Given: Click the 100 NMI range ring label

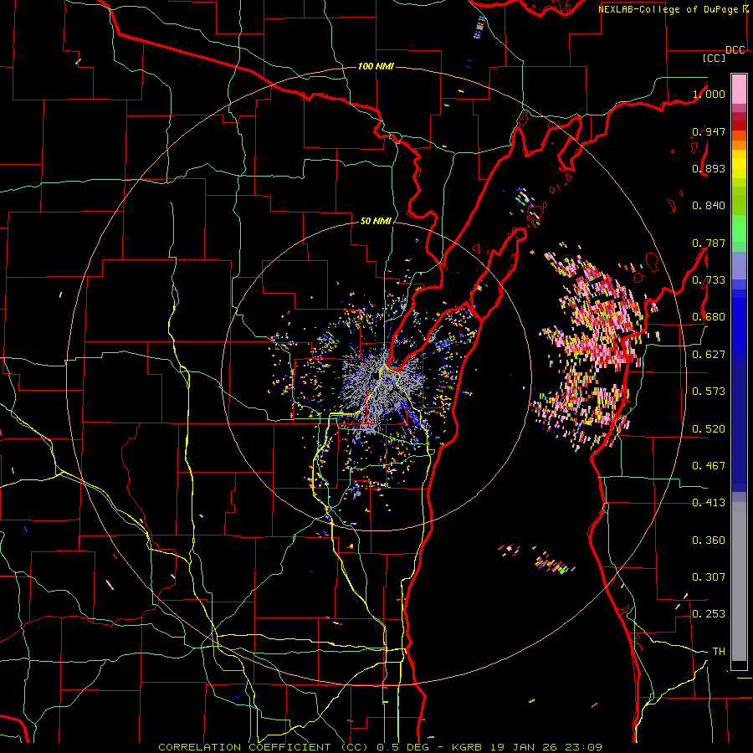Looking at the screenshot, I should coord(376,66).
